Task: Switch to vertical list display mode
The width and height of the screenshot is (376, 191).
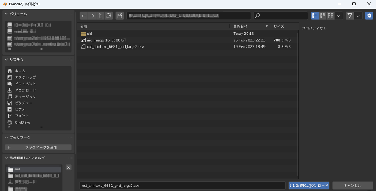Action: click(314, 16)
